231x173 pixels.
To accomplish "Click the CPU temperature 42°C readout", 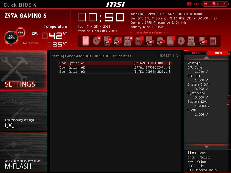I will (x=55, y=36).
